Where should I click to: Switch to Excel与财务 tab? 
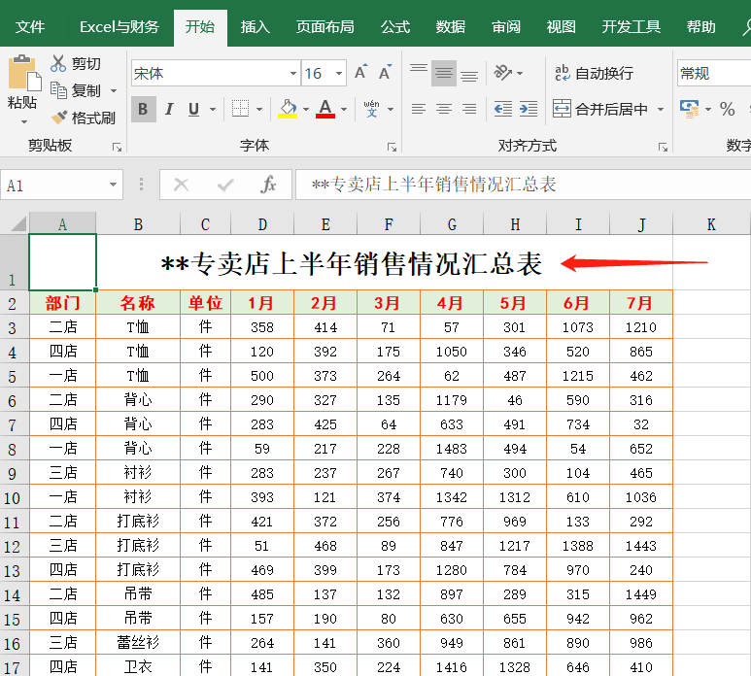119,27
